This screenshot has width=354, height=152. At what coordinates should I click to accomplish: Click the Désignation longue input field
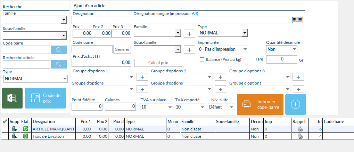[x=211, y=20]
